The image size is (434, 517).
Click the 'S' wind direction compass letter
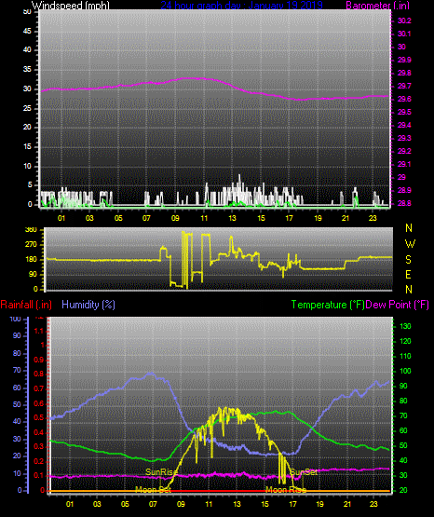pyautogui.click(x=408, y=260)
